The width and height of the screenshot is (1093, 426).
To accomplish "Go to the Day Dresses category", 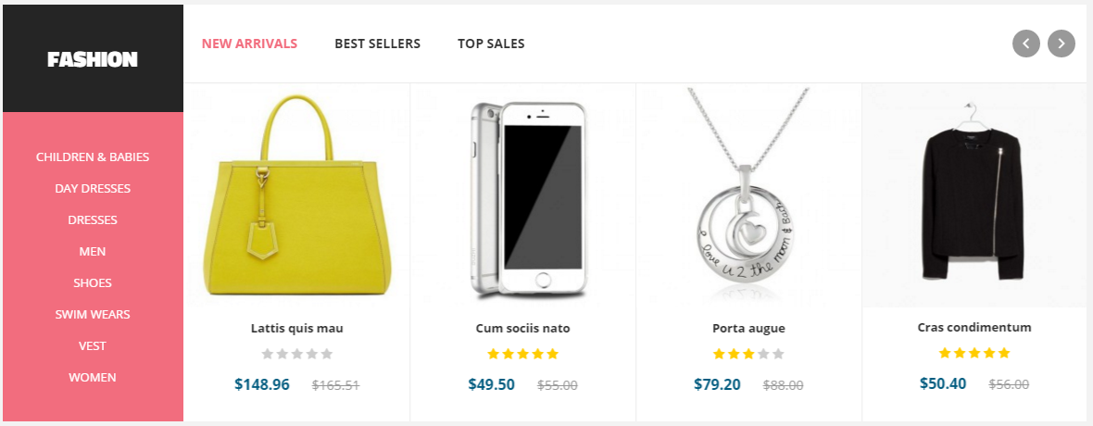I will click(93, 189).
